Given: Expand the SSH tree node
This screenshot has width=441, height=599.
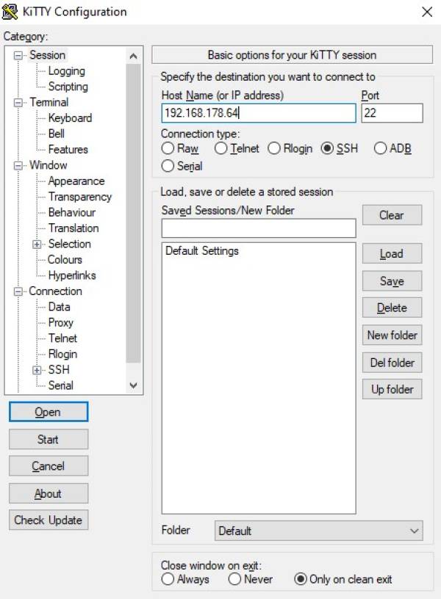Looking at the screenshot, I should point(37,370).
